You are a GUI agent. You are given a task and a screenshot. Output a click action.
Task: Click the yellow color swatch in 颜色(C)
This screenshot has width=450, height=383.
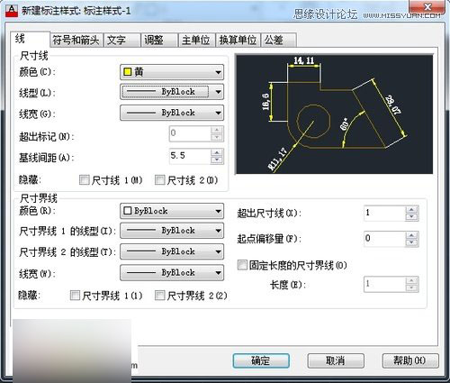tap(128, 72)
